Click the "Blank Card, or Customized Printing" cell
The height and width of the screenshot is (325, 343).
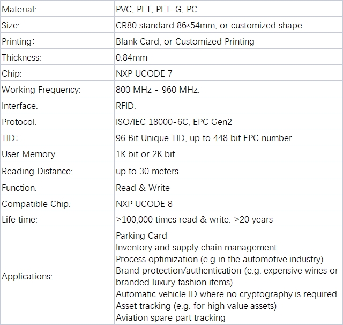(185, 41)
